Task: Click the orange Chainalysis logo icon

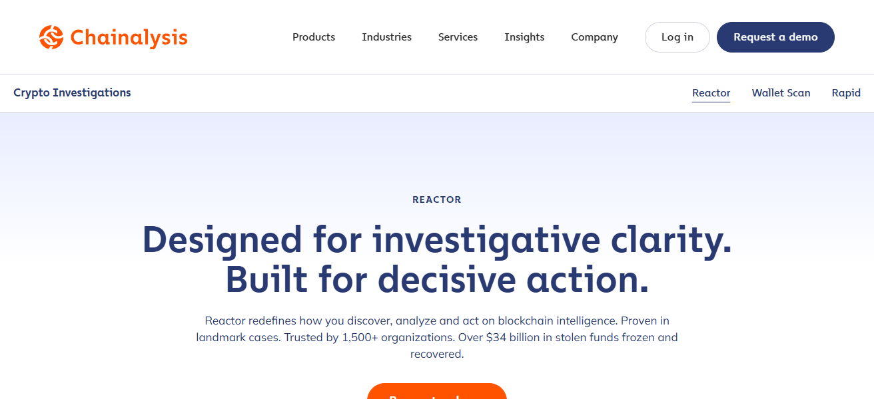Action: 51,37
